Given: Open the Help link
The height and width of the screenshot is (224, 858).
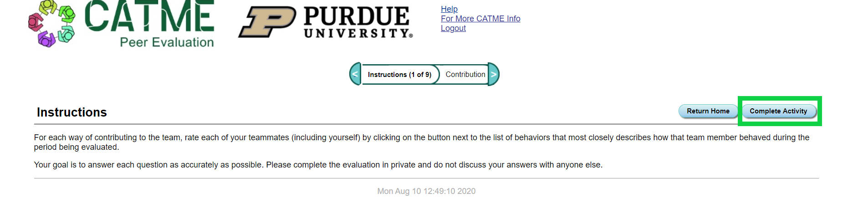Looking at the screenshot, I should click(x=449, y=9).
